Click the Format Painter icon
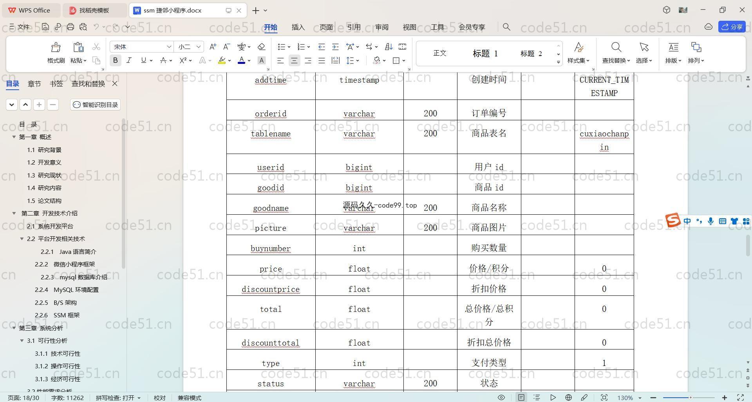Image resolution: width=752 pixels, height=402 pixels. [x=56, y=47]
